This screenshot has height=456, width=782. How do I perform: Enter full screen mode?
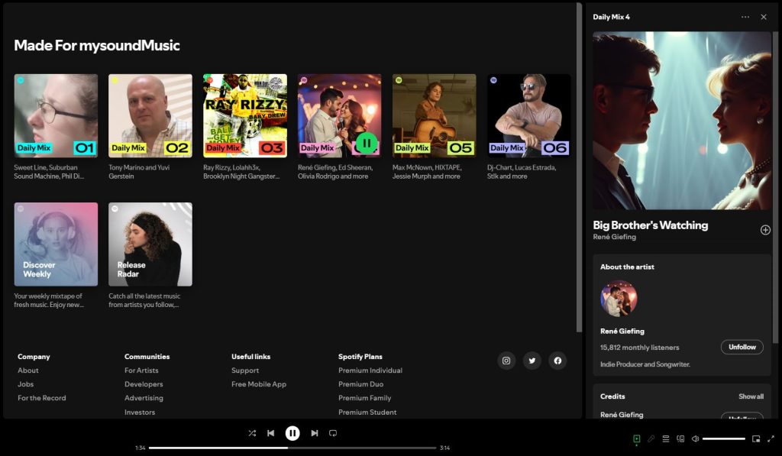click(771, 438)
